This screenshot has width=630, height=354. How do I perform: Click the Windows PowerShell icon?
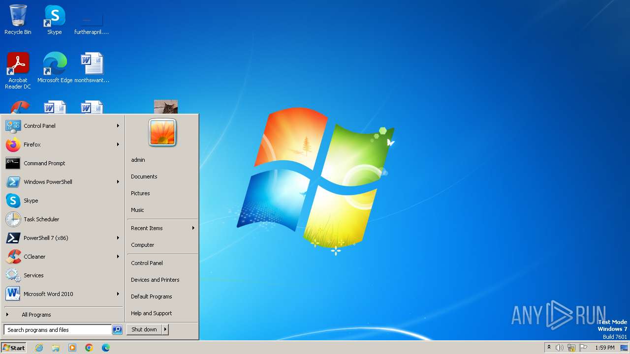13,182
